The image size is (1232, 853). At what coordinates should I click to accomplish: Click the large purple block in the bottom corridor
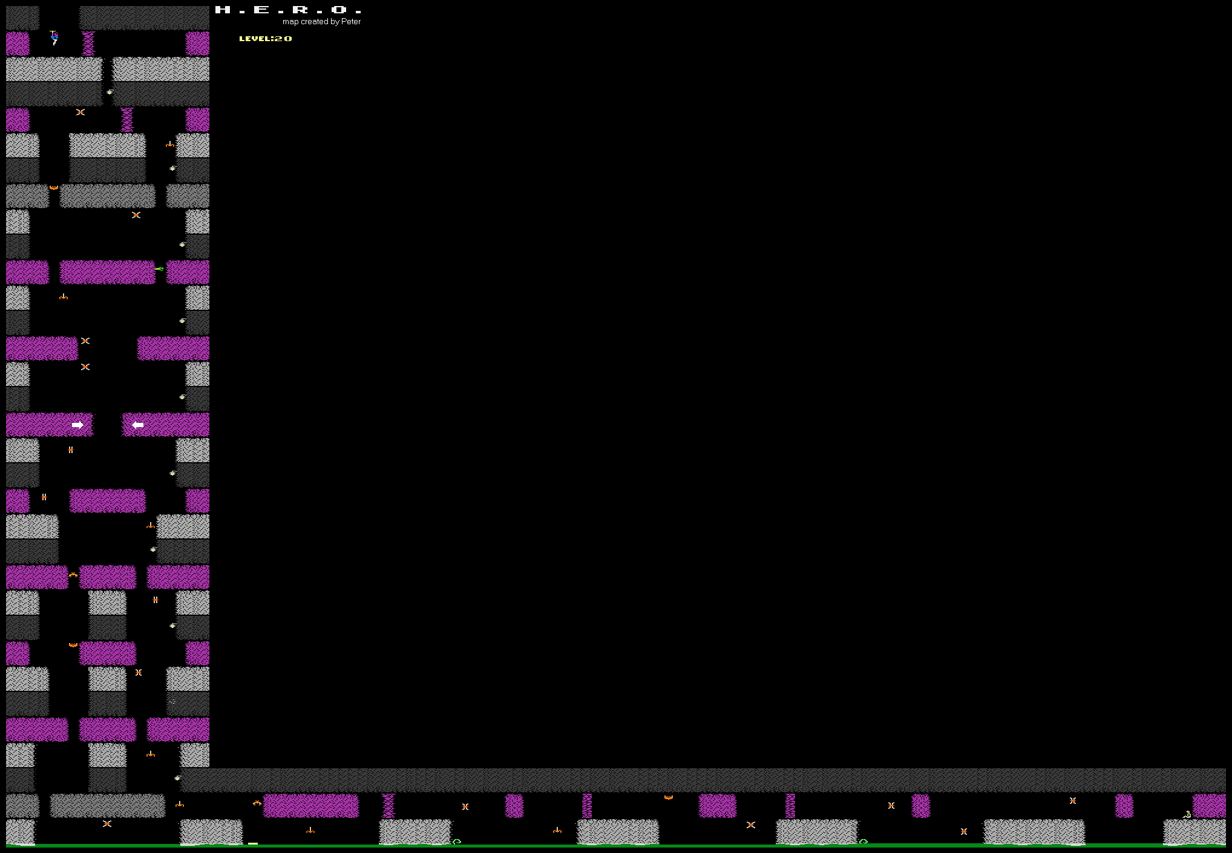coord(310,806)
